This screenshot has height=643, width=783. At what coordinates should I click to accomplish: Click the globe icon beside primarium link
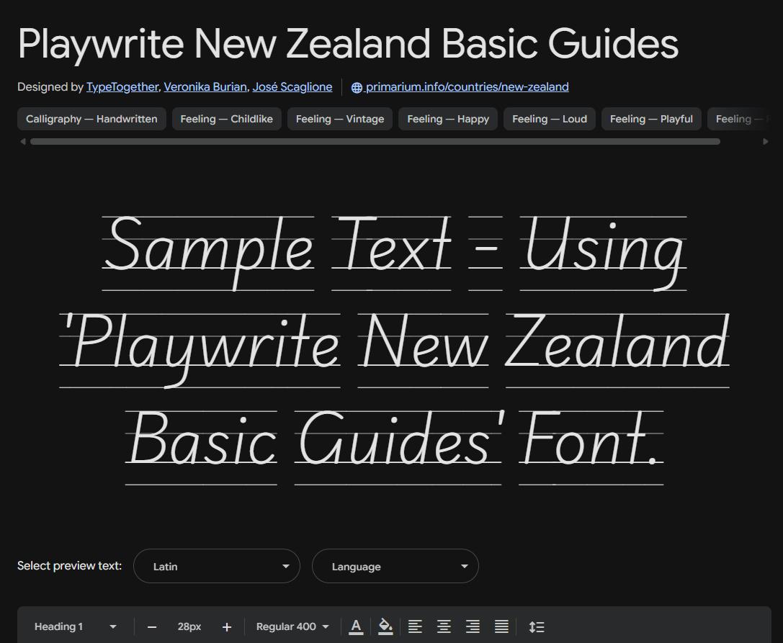pos(357,87)
